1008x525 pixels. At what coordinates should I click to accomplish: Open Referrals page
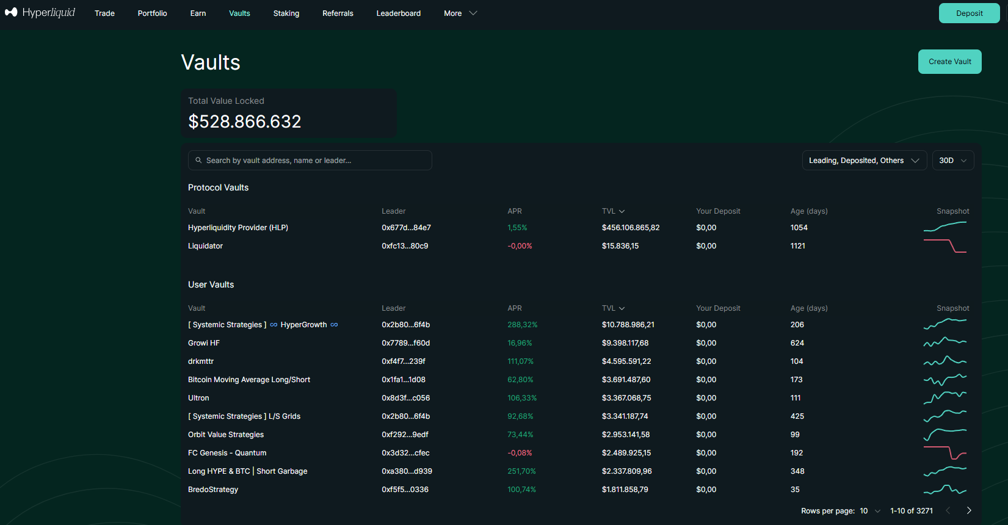point(338,13)
